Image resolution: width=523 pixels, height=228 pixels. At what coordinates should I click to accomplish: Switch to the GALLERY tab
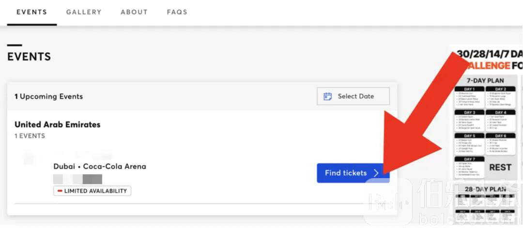84,12
